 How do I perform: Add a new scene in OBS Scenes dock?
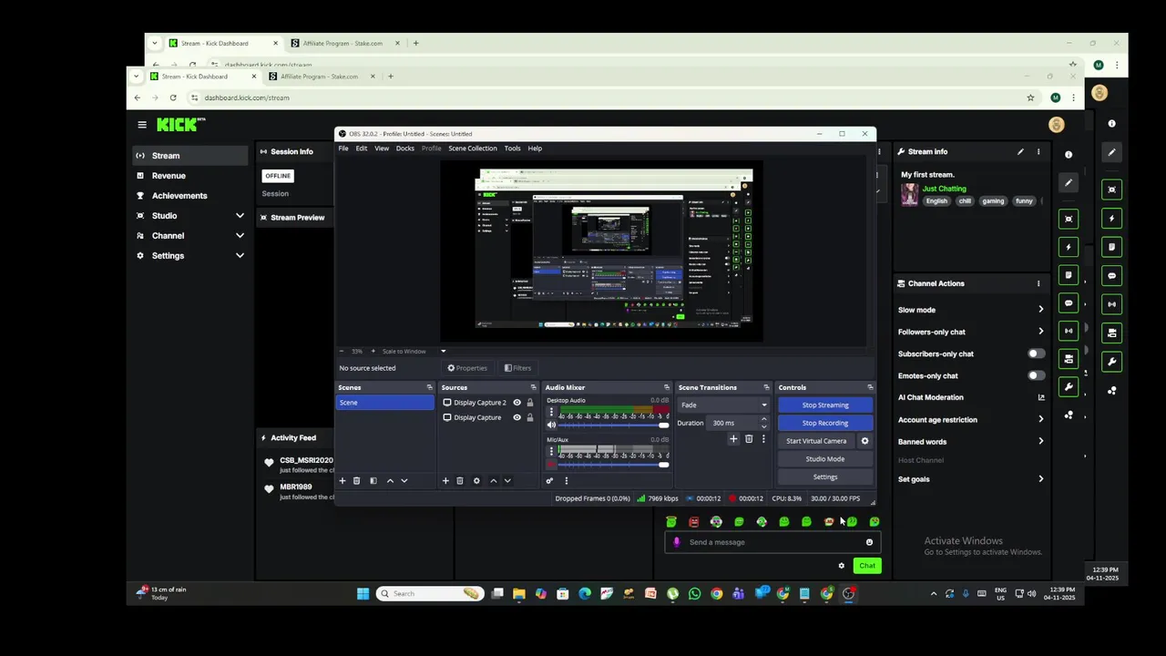[x=343, y=481]
